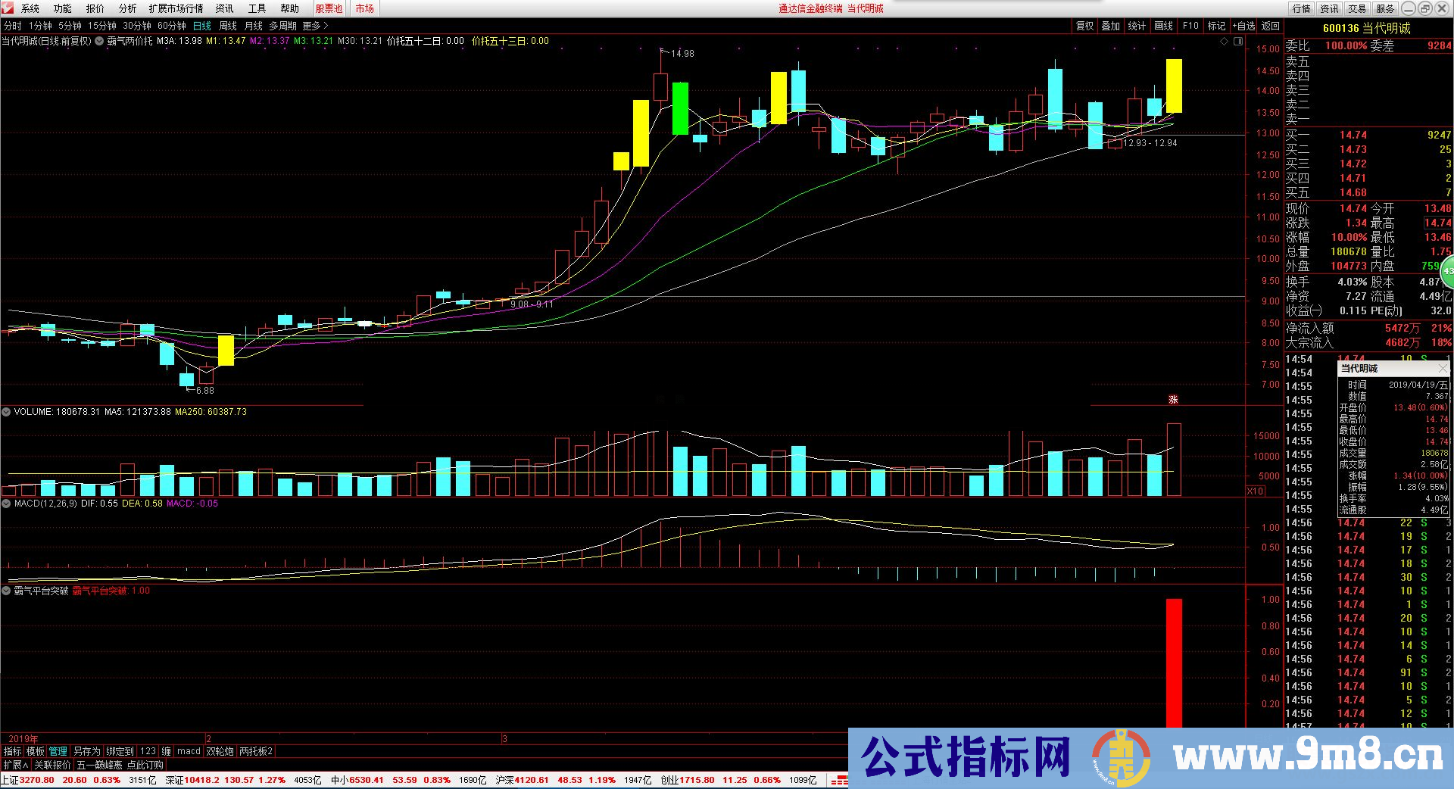Add stock with +自选 button
1454x789 pixels.
1243,26
